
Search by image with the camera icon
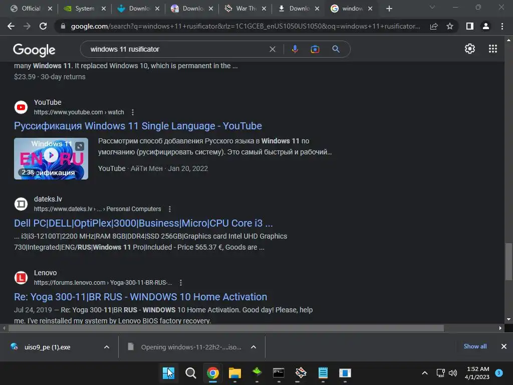(315, 49)
